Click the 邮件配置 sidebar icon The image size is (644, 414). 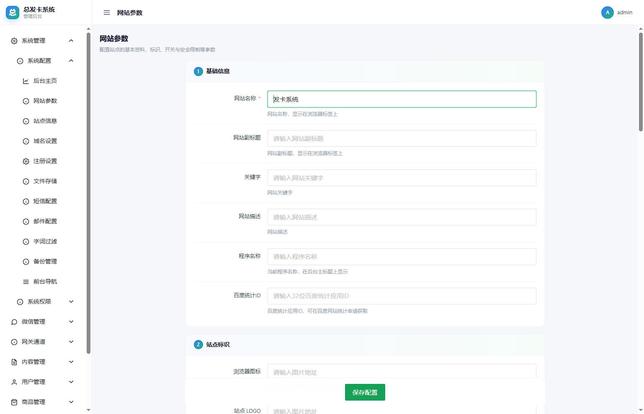26,221
